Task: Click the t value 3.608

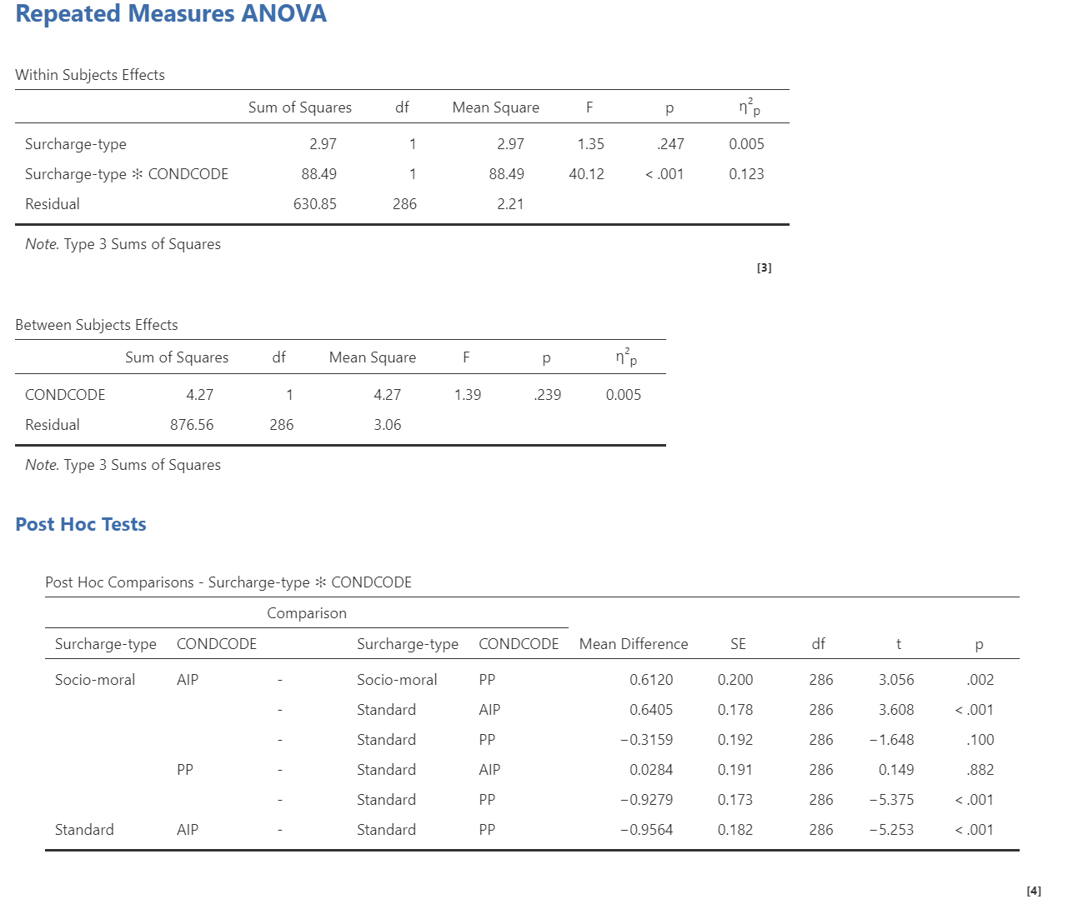Action: [x=896, y=710]
